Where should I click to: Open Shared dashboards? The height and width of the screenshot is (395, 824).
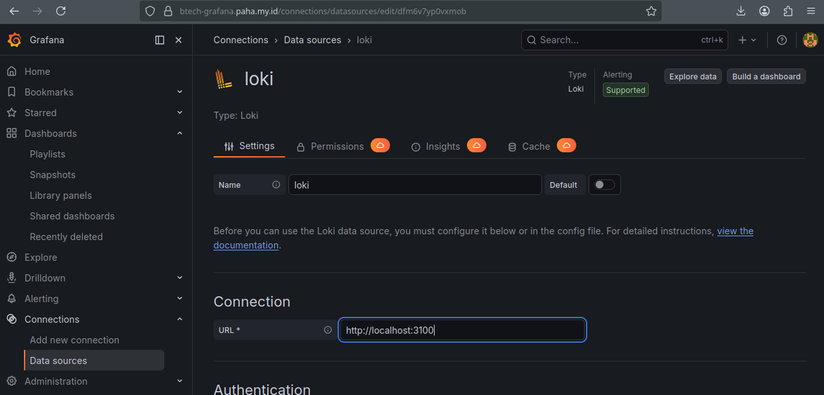click(x=72, y=216)
